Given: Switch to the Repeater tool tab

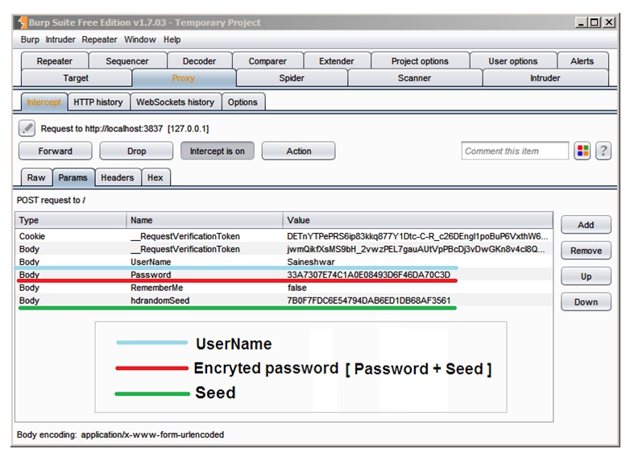Looking at the screenshot, I should (x=55, y=61).
